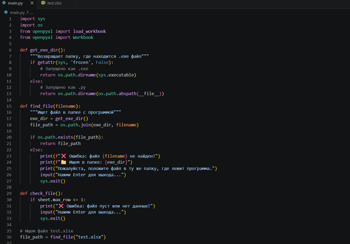Close the main.py editor tab
Viewport: 350px width, 244px height.
(x=32, y=3)
